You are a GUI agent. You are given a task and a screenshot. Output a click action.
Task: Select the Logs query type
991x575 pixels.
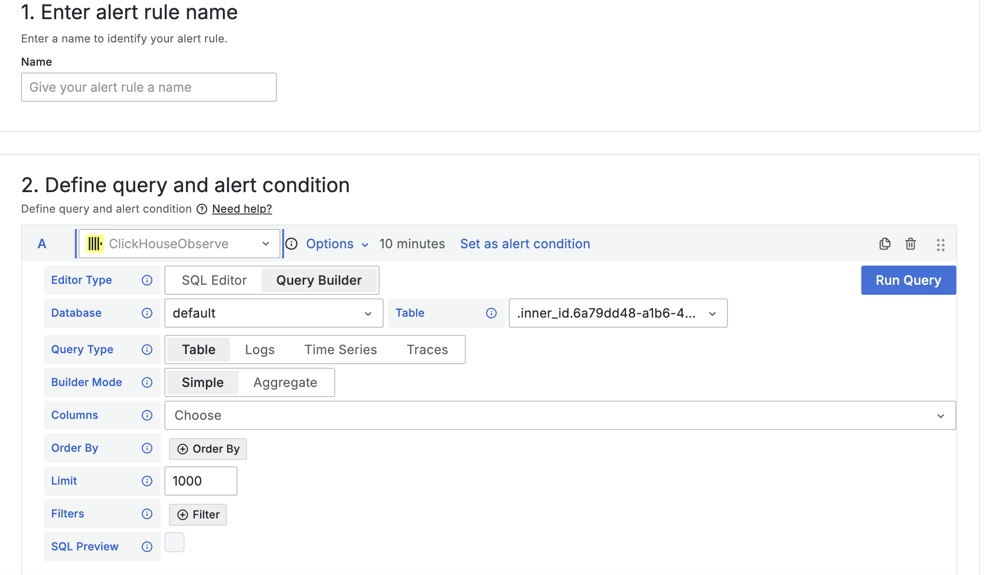point(260,350)
